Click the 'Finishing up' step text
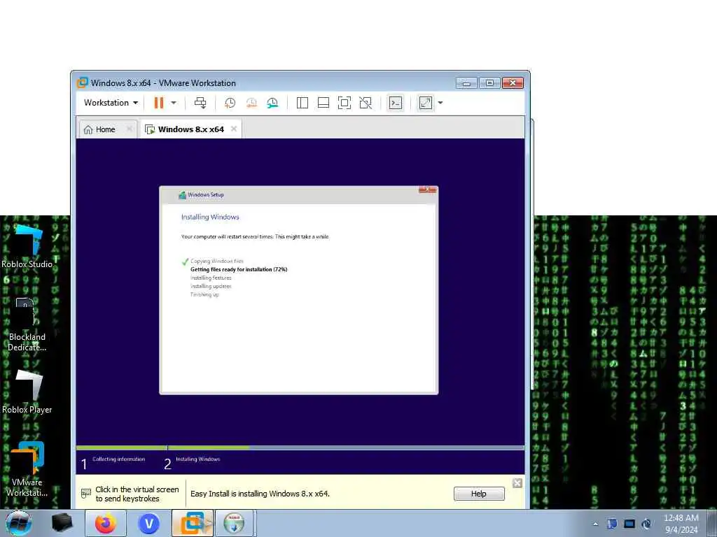The height and width of the screenshot is (537, 717). [x=204, y=294]
